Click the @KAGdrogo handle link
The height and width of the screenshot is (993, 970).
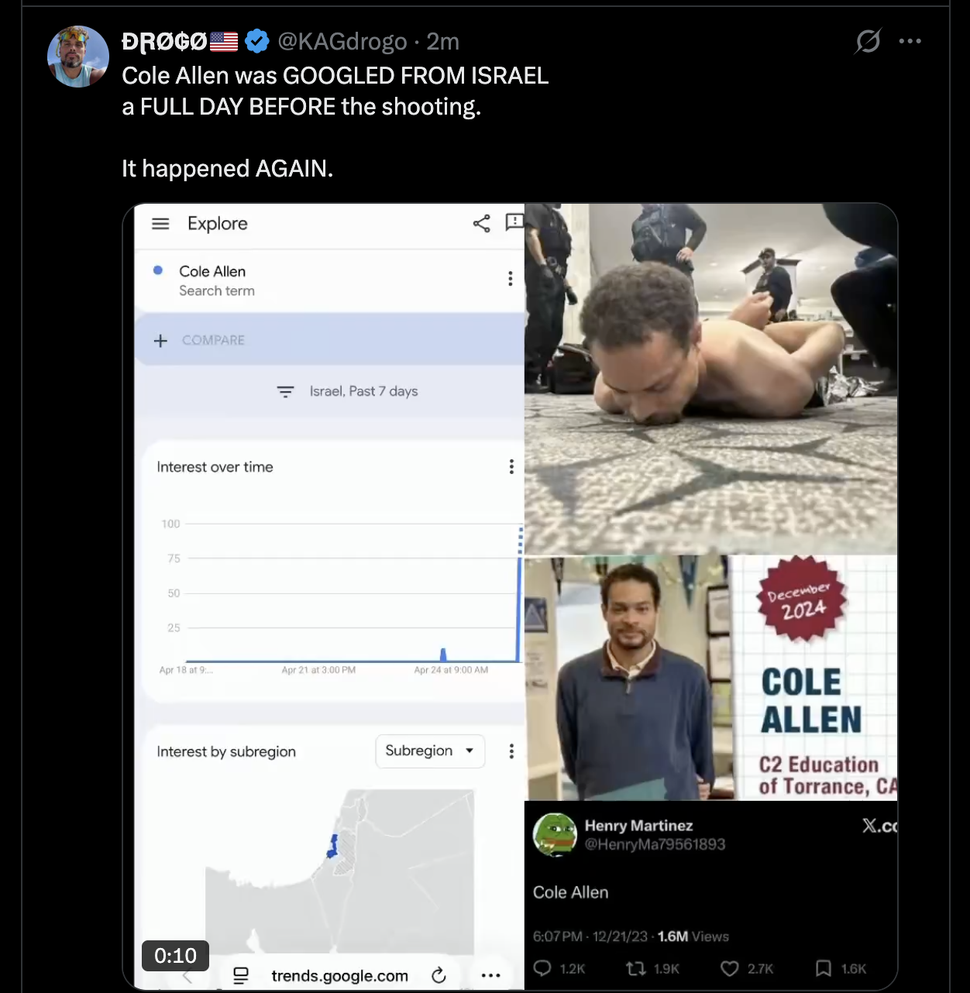click(x=342, y=41)
